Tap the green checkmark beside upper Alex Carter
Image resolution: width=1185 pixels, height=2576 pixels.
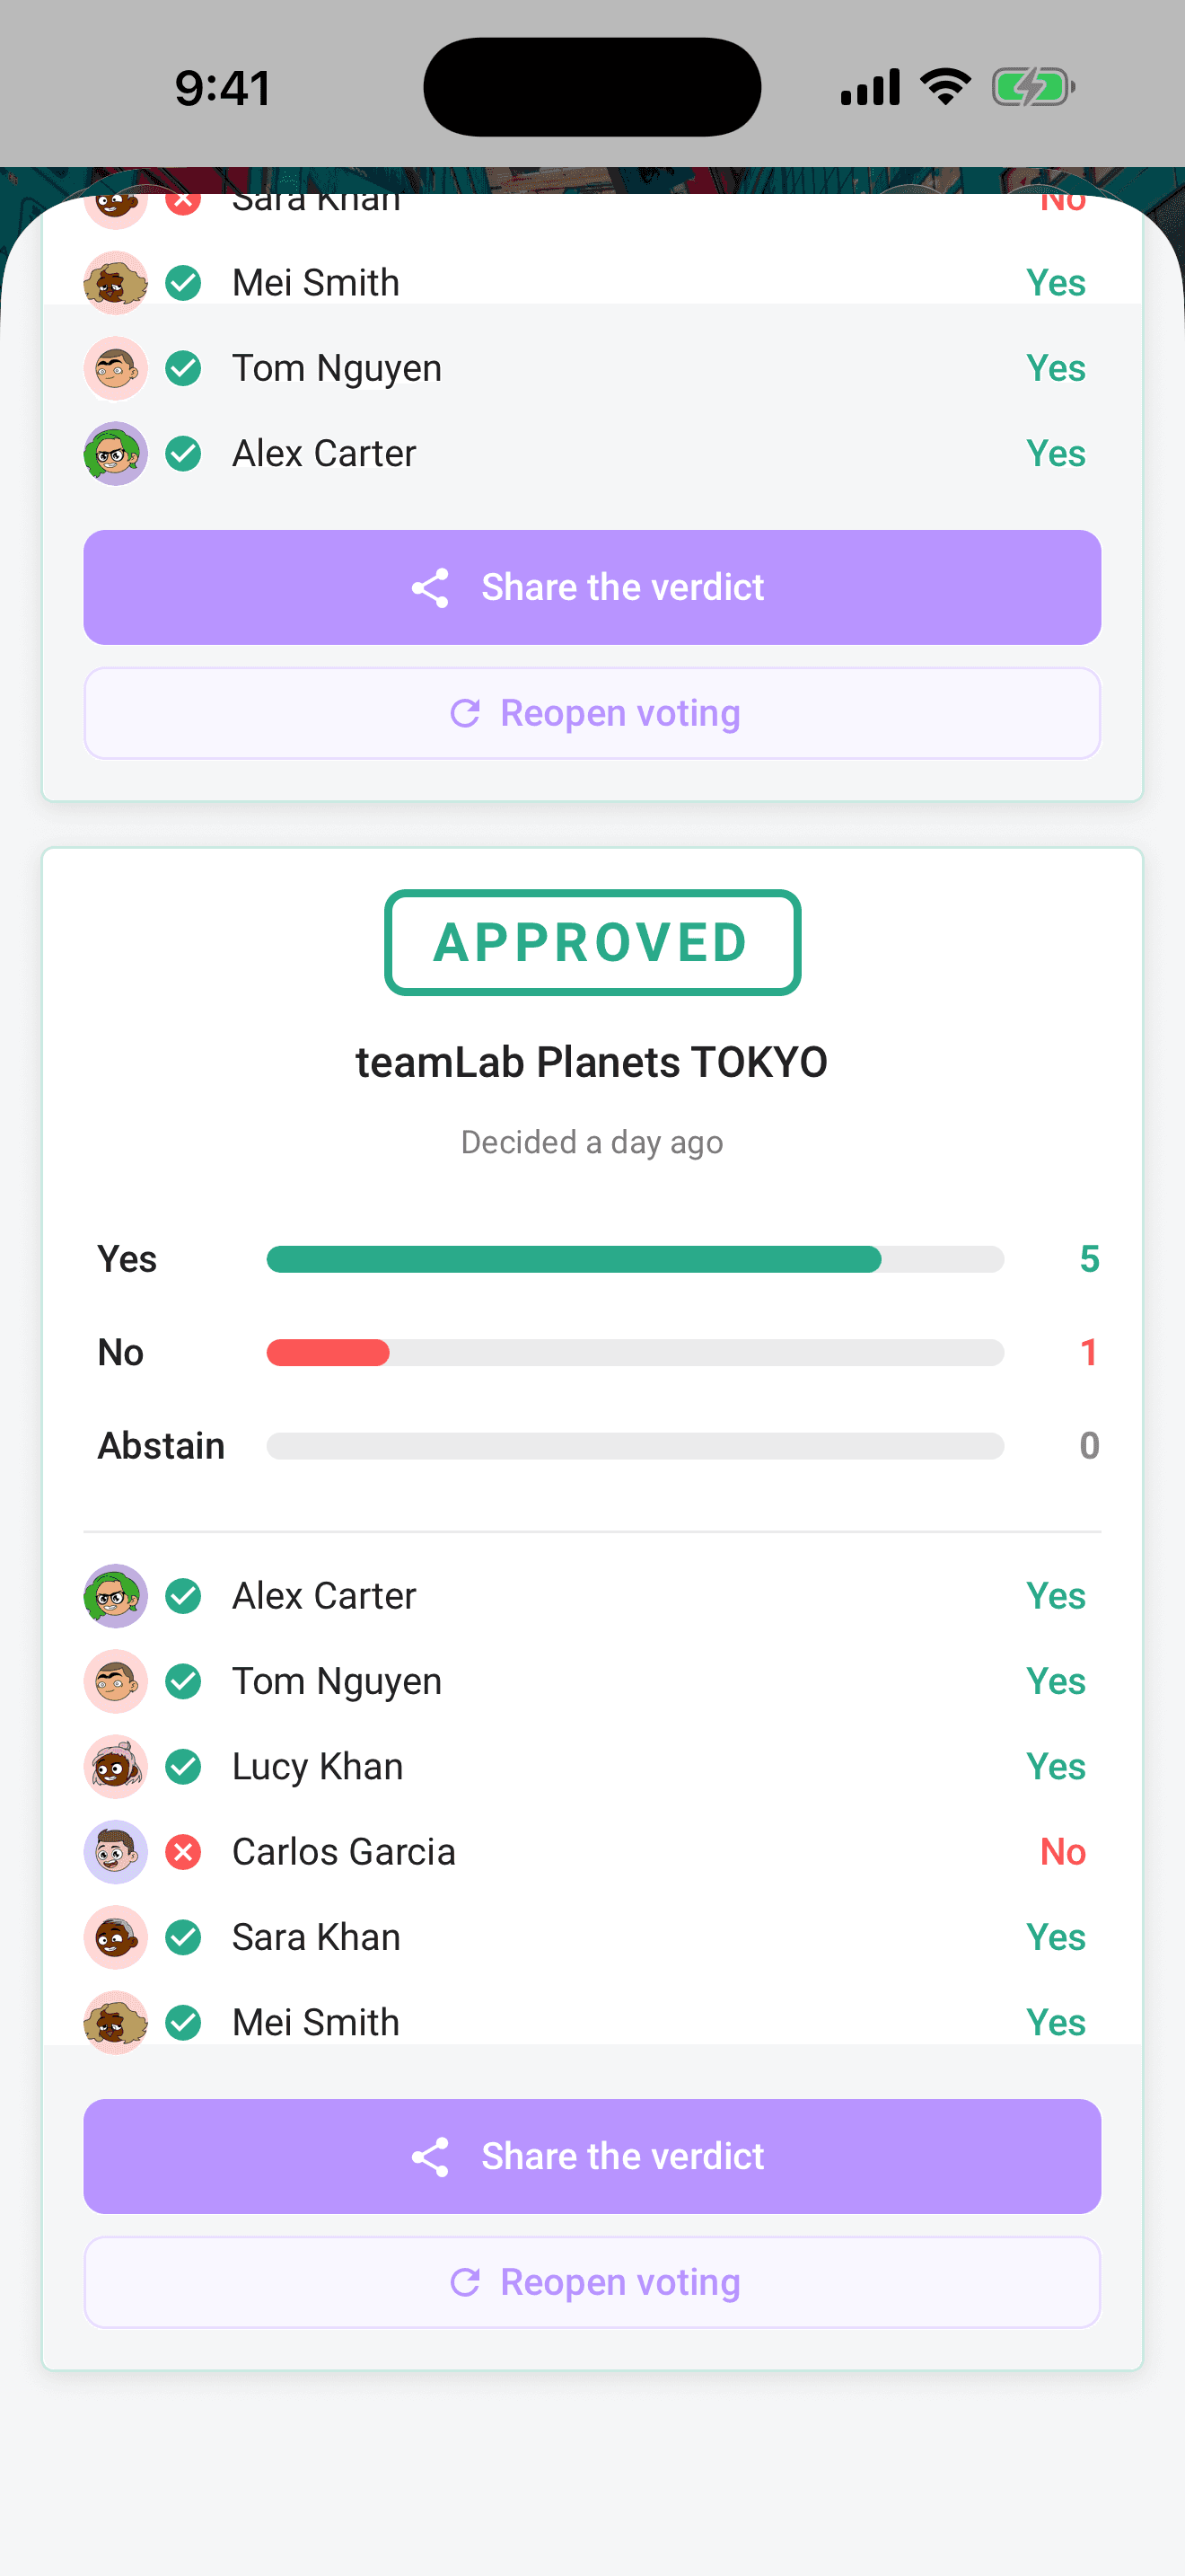tap(184, 454)
